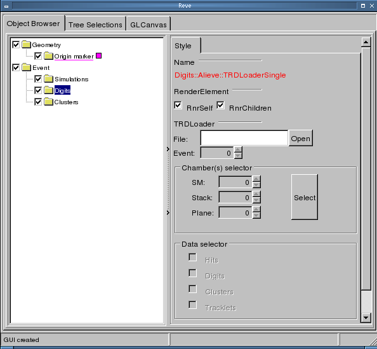
Task: Decrease the Plane spinner value
Action: (x=256, y=216)
